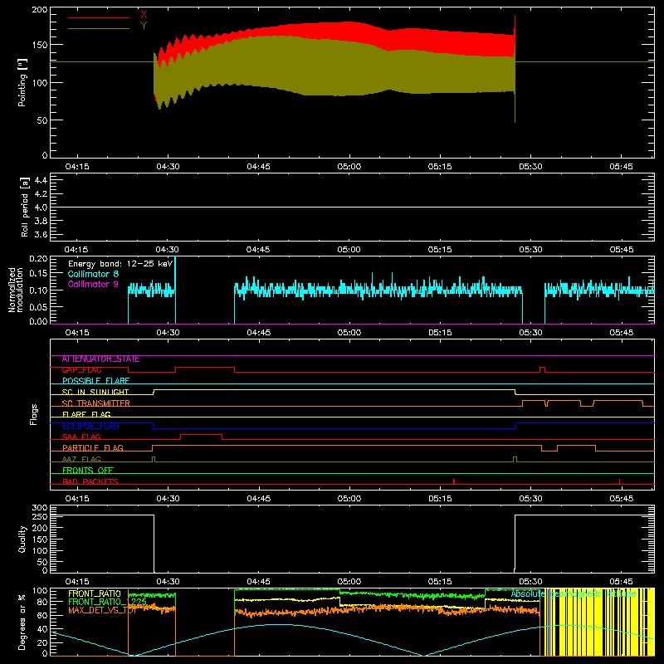Select the SAA_FLAG label
The height and width of the screenshot is (664, 664).
81,437
